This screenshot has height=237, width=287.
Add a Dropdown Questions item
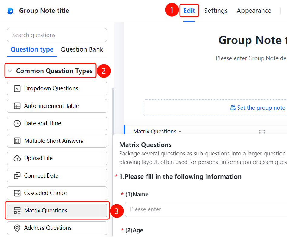click(57, 88)
